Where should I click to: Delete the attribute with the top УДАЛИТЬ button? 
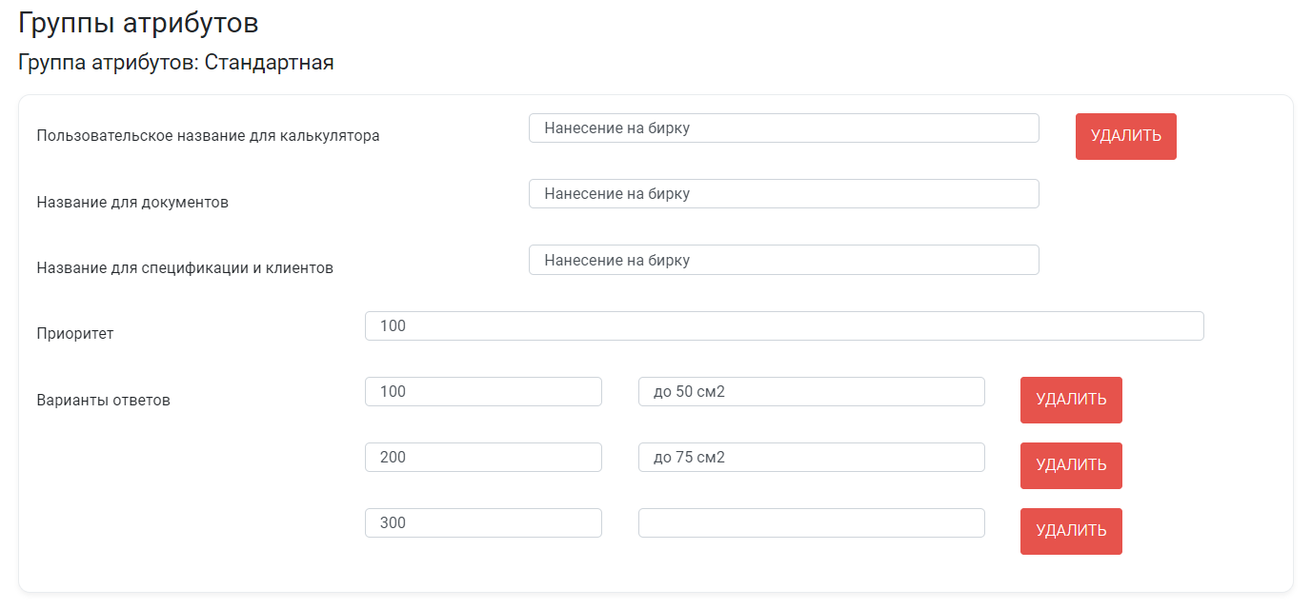coord(1125,136)
